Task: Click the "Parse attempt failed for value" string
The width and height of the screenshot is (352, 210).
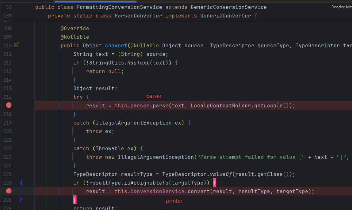Action: (251, 157)
